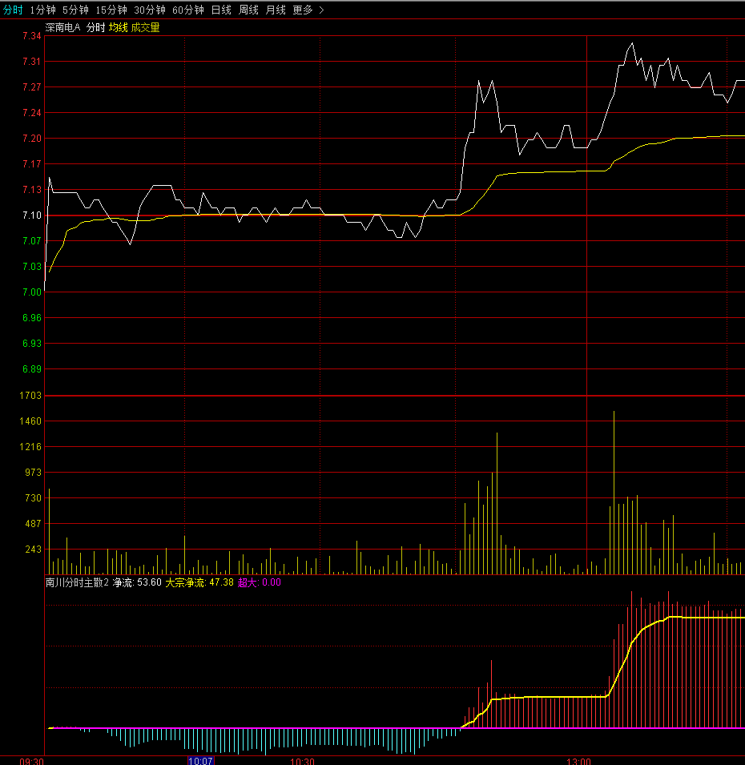
Task: Click the 730 volume axis label
Action: click(x=33, y=498)
